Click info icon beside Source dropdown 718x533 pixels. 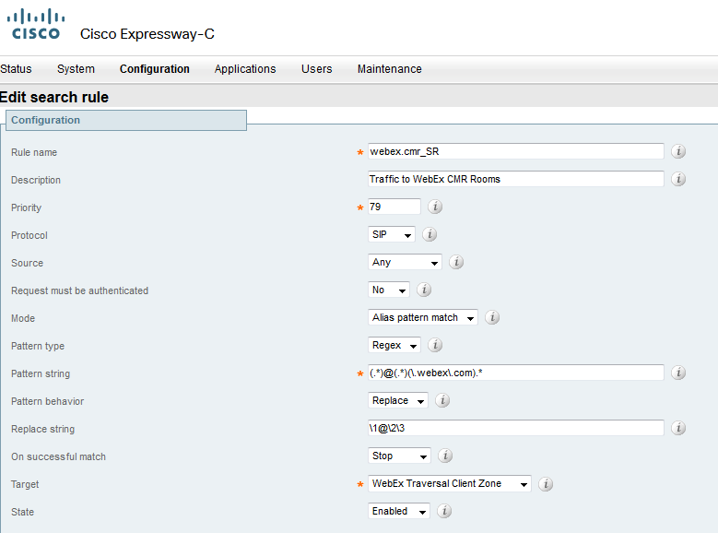click(x=456, y=262)
